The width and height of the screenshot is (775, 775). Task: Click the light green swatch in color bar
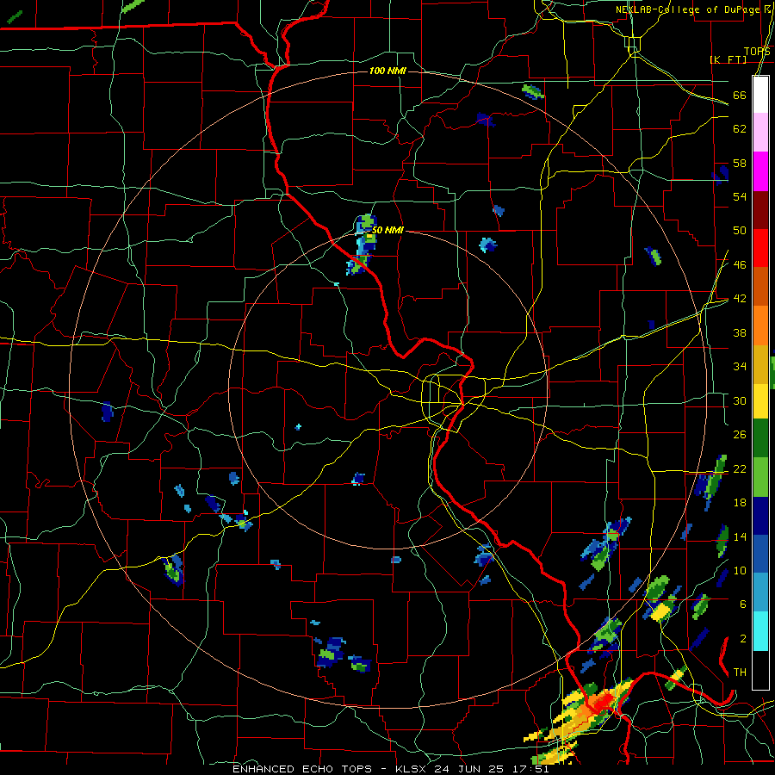pyautogui.click(x=760, y=477)
